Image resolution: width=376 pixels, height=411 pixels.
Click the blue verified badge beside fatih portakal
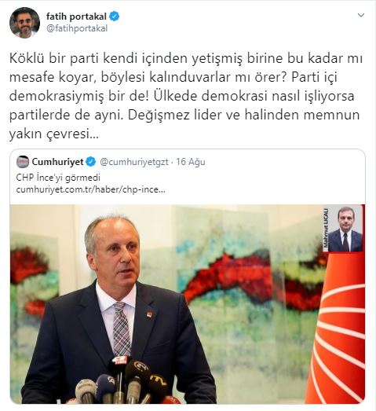pos(114,17)
